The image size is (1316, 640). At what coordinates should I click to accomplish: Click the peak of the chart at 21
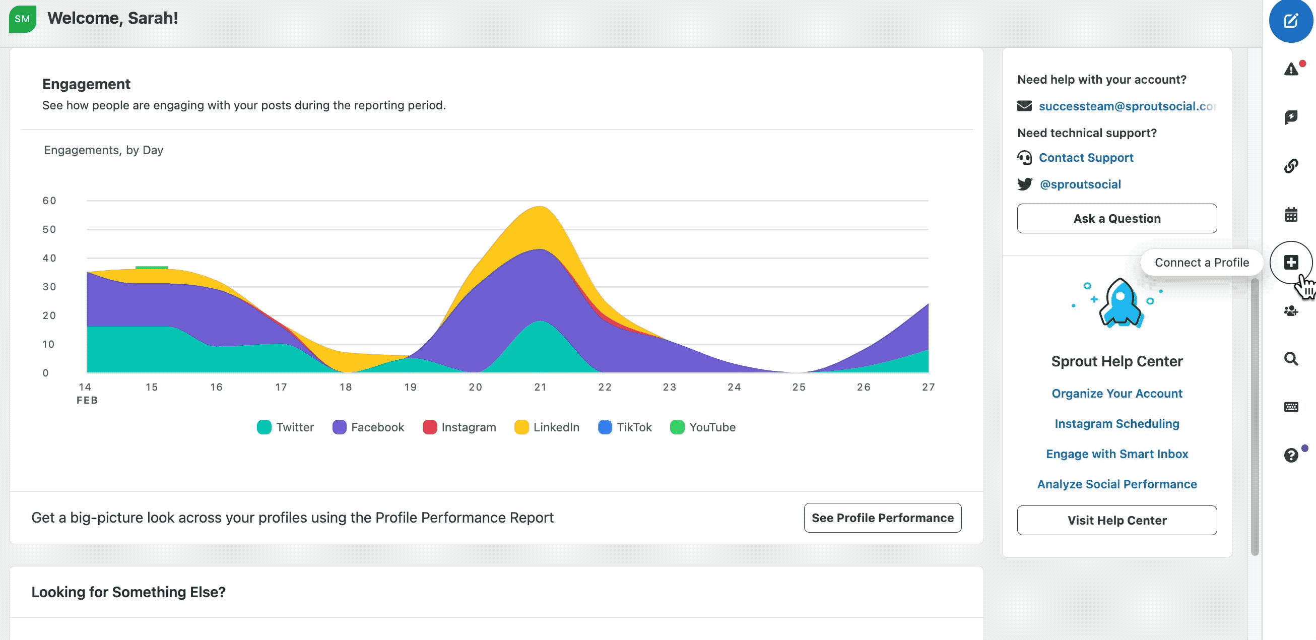point(540,207)
